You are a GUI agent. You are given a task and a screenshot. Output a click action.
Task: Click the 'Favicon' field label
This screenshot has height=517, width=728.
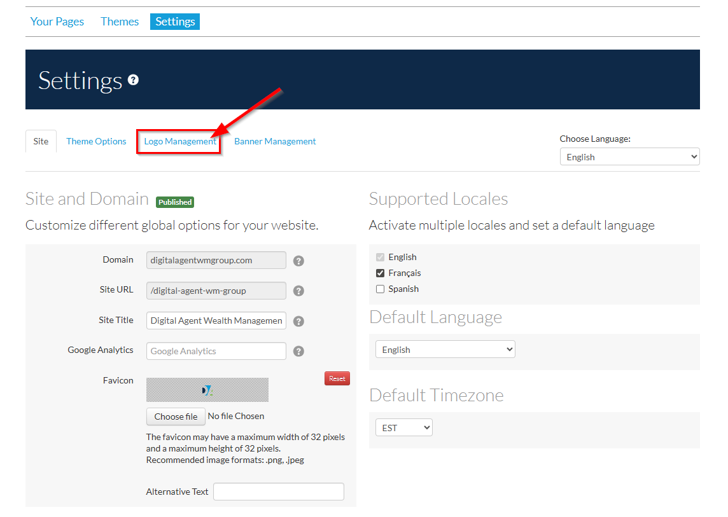tap(118, 380)
